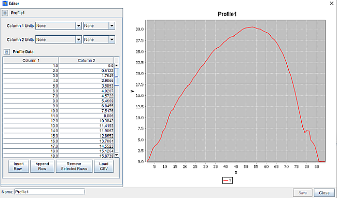Click the y axis label
Image resolution: width=337 pixels, height=198 pixels.
click(132, 91)
